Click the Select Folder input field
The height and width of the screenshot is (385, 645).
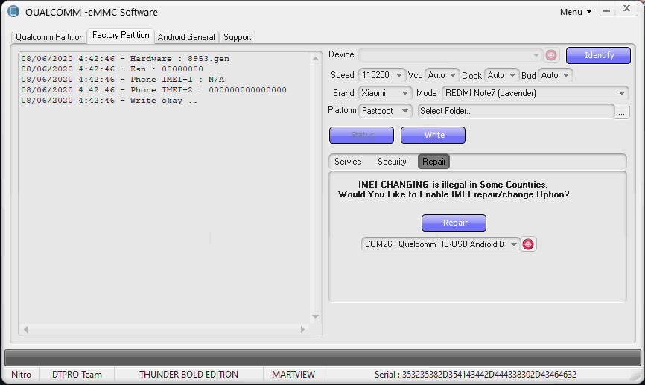516,111
